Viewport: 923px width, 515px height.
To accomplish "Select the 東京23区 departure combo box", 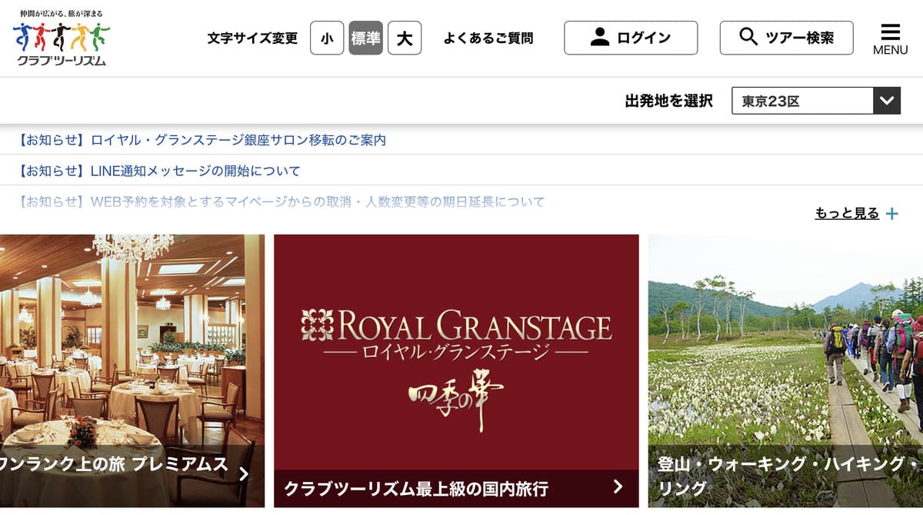I will click(x=816, y=101).
